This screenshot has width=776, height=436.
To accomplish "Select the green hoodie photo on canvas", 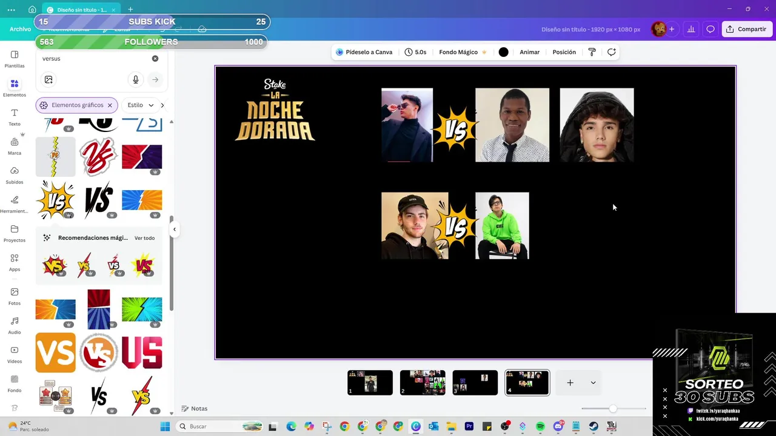I will coord(502,226).
